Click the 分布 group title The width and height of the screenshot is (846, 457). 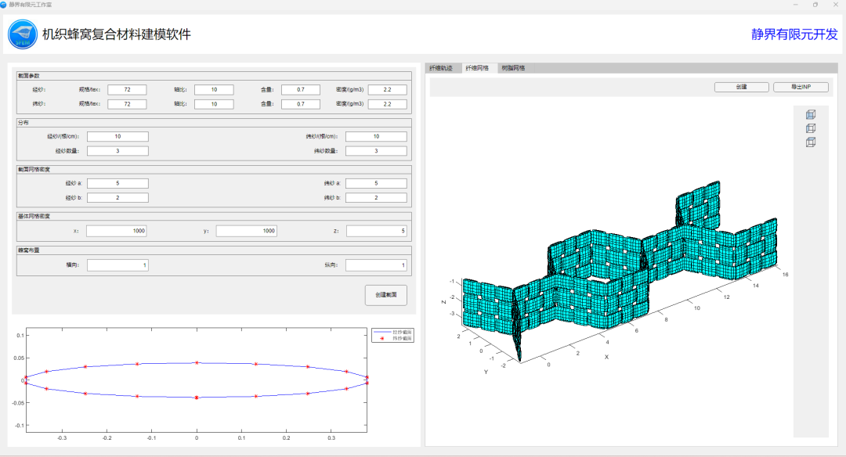coord(23,123)
